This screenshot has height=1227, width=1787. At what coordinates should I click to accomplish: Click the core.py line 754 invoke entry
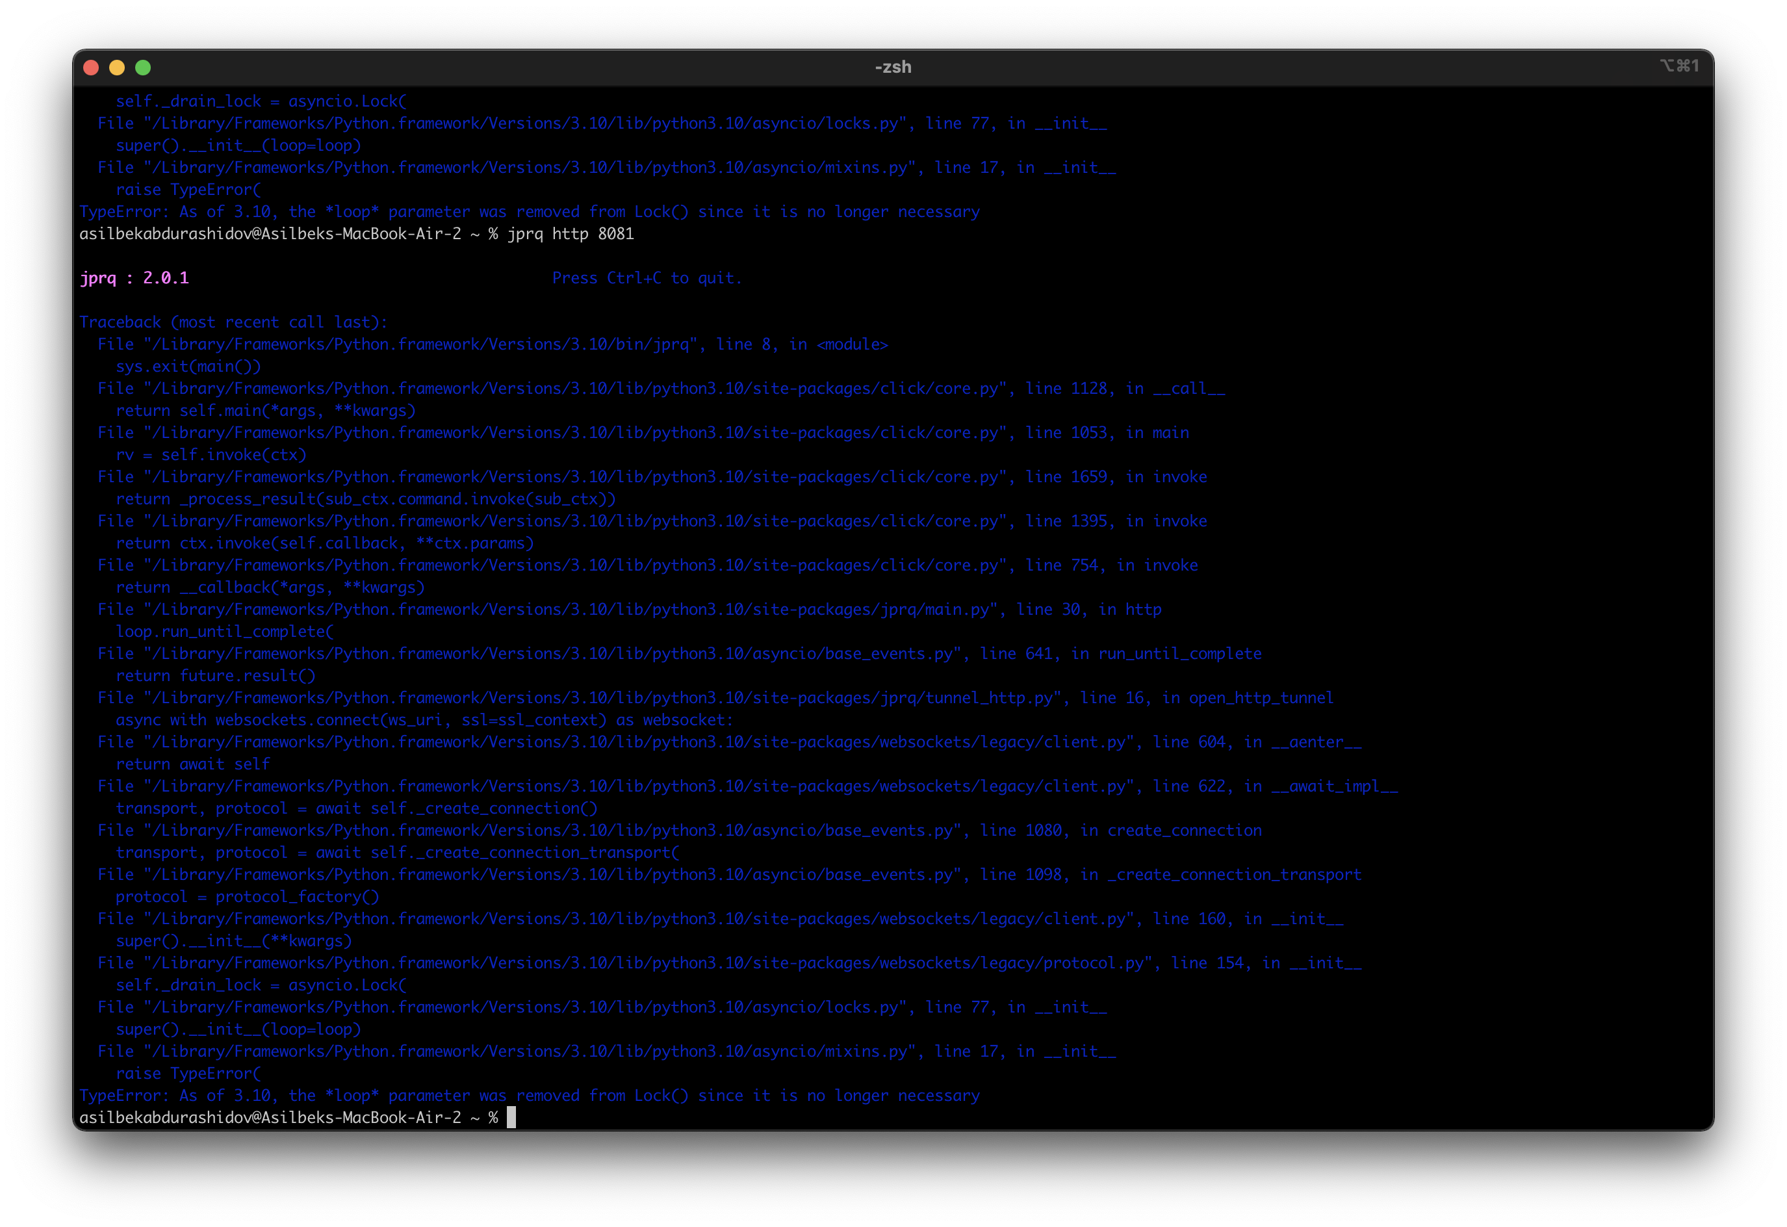pos(647,566)
